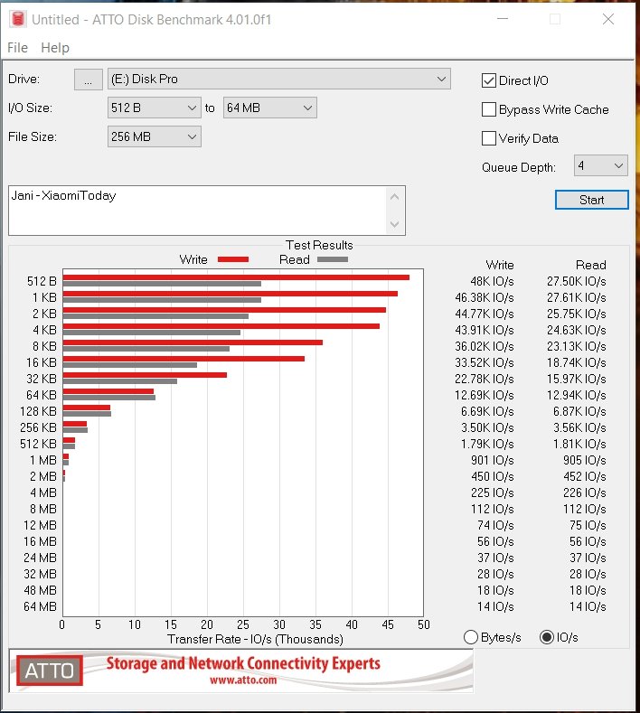Click the ATTO app icon in title bar
The image size is (640, 713).
tap(15, 19)
